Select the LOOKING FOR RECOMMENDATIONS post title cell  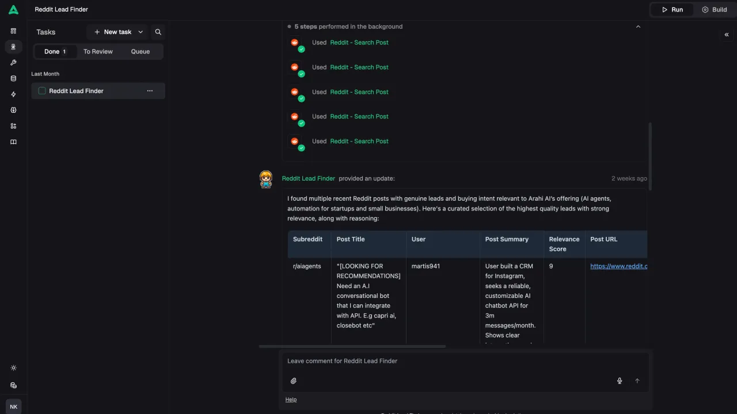[x=368, y=301]
